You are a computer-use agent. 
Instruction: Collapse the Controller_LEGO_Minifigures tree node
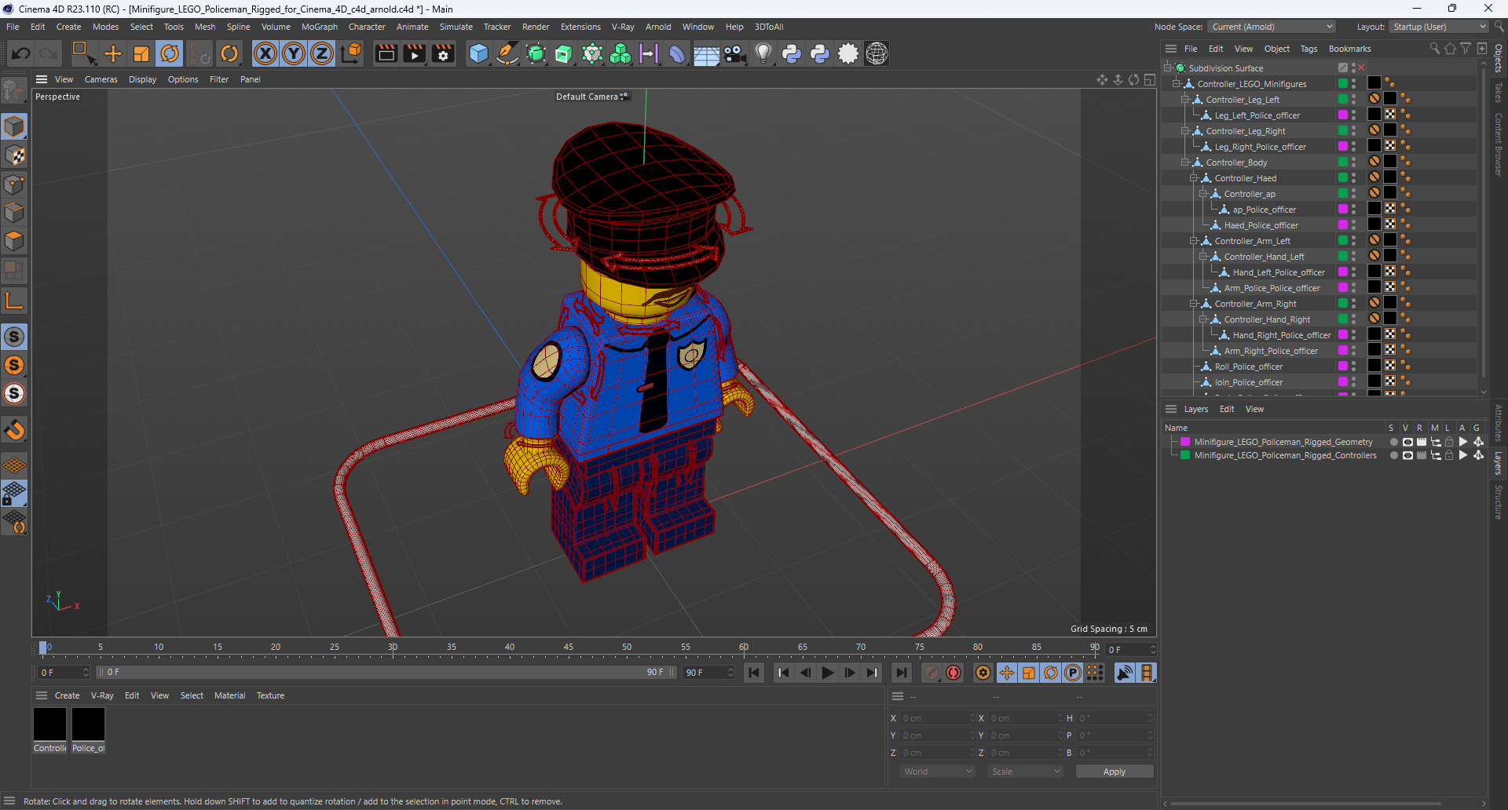click(x=1177, y=84)
